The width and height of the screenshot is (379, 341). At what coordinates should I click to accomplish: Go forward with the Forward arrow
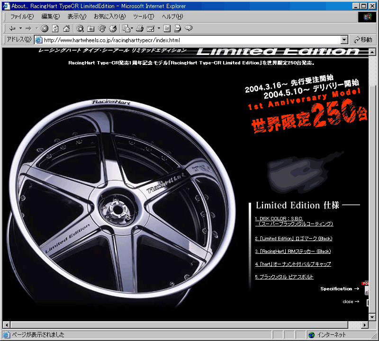[28, 28]
